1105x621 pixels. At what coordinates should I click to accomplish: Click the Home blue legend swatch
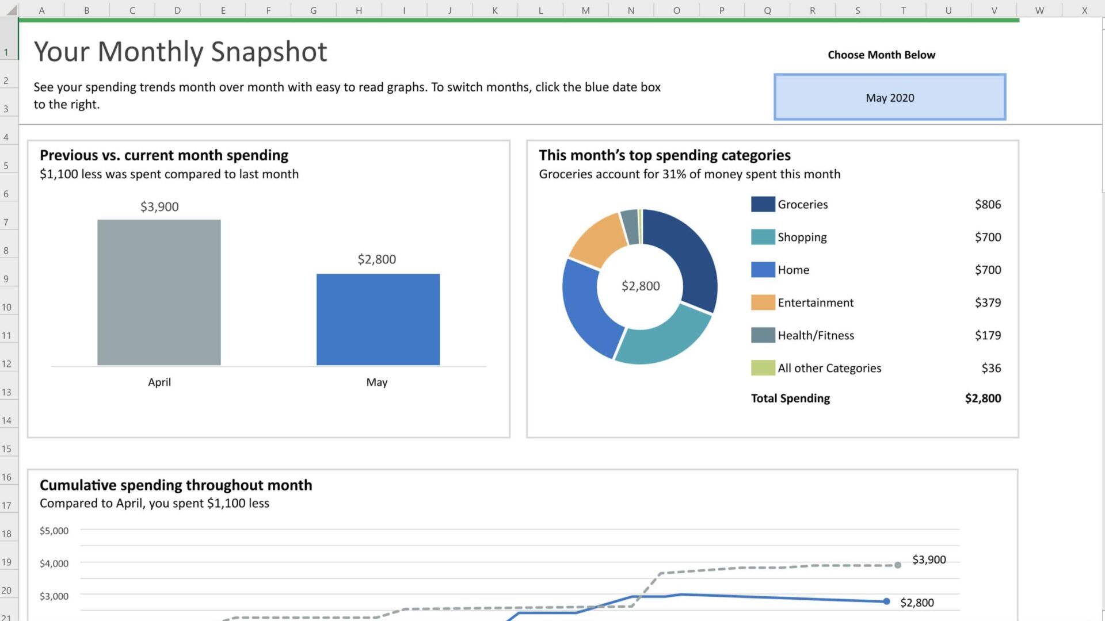tap(763, 270)
